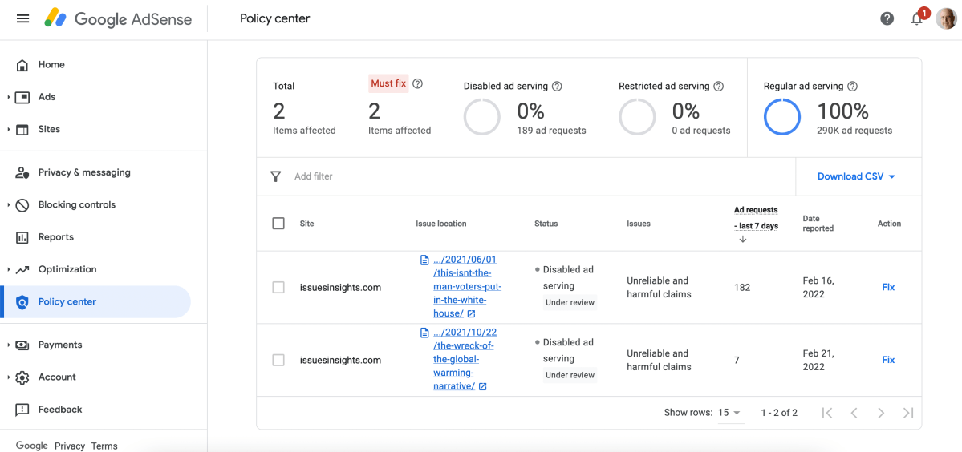Click the Optimization trend icon
962x452 pixels.
point(22,269)
